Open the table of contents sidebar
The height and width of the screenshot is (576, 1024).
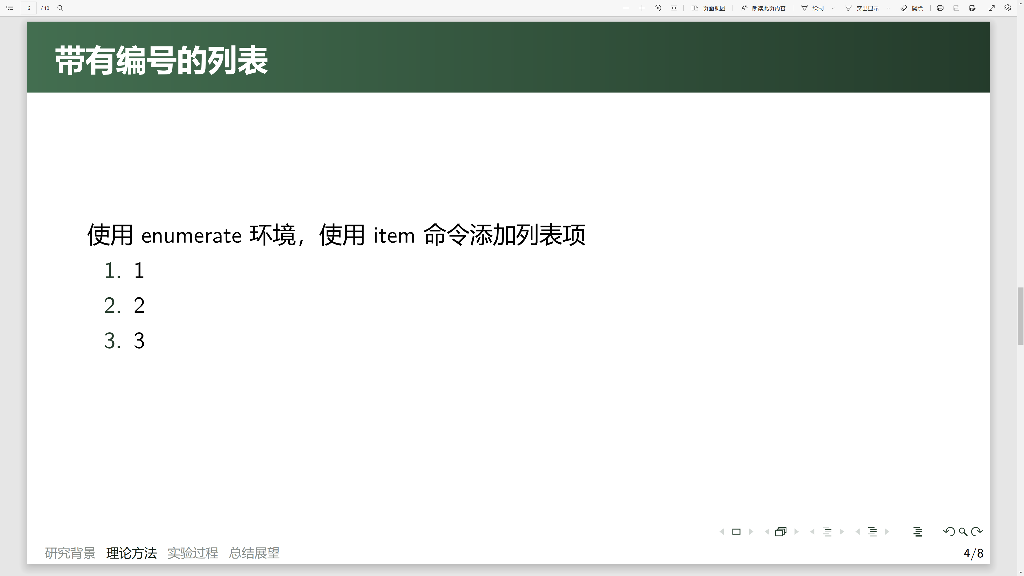tap(10, 8)
